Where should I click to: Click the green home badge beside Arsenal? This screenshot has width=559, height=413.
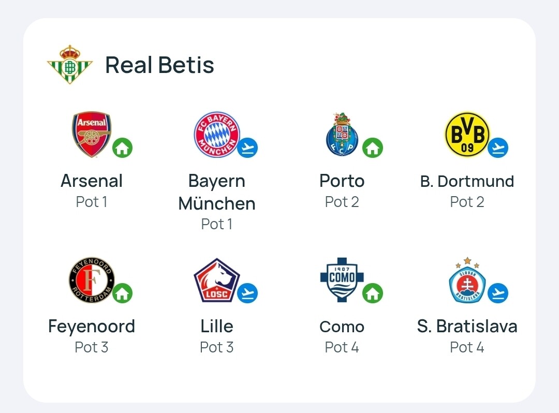[122, 148]
